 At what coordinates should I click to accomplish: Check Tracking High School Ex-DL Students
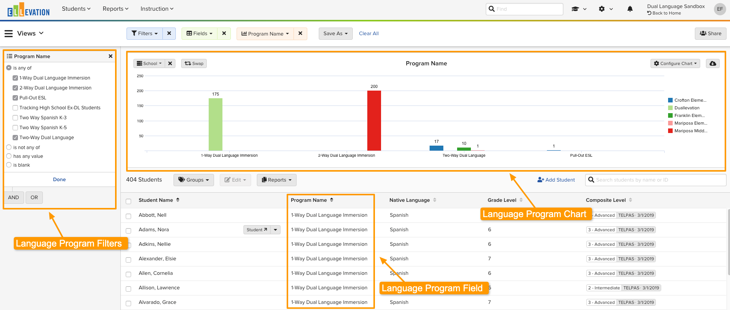[x=15, y=108]
